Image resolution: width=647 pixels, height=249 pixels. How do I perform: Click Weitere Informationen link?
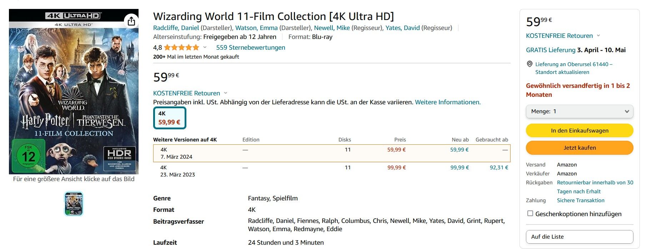click(x=448, y=102)
